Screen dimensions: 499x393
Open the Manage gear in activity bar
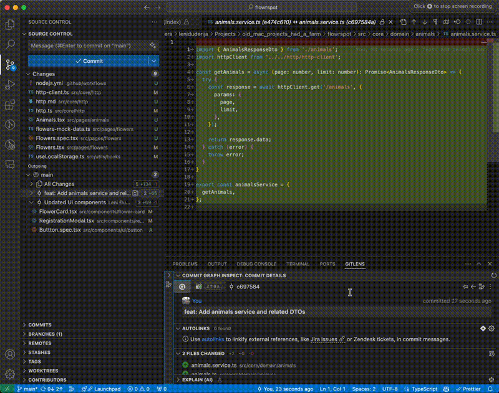pos(10,374)
